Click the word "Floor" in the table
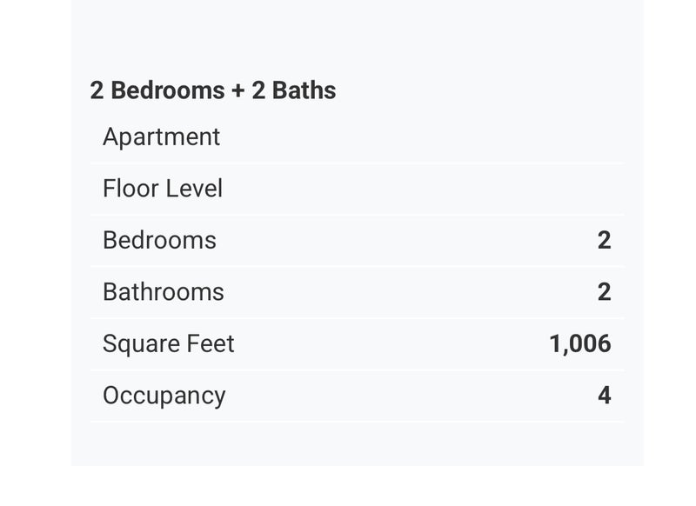The width and height of the screenshot is (696, 506). click(x=127, y=189)
